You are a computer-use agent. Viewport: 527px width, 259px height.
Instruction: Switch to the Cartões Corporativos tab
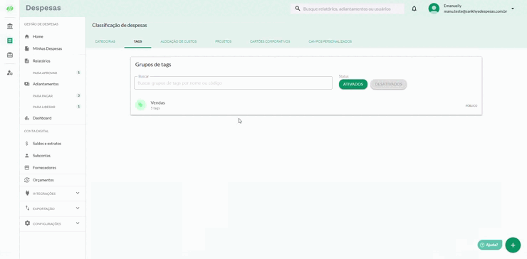click(270, 42)
